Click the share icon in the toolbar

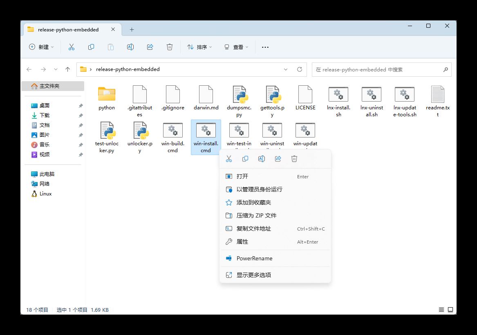[x=150, y=47]
